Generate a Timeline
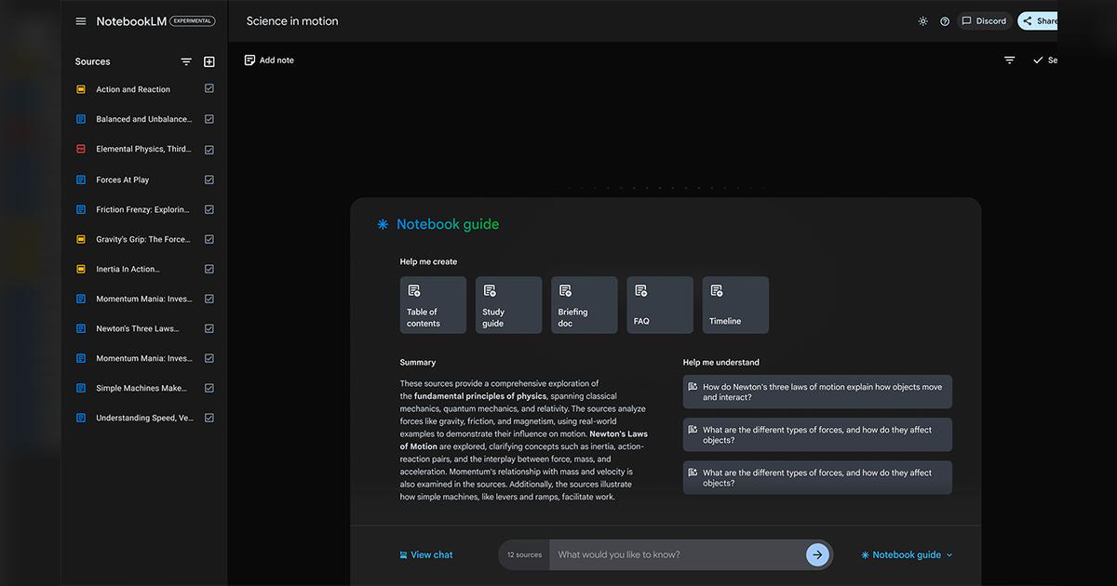This screenshot has width=1117, height=586. [735, 305]
